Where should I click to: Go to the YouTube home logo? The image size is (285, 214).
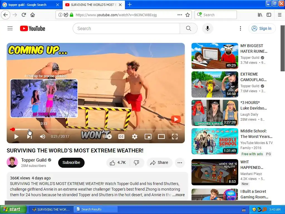33,28
